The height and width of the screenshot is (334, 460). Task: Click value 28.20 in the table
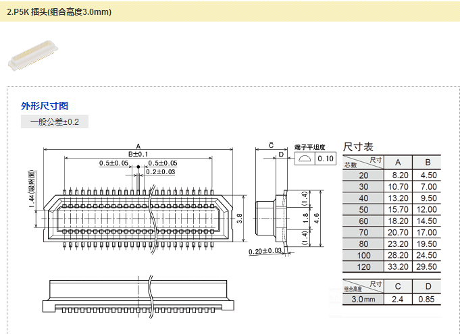pos(398,255)
